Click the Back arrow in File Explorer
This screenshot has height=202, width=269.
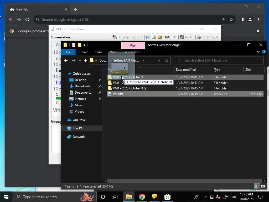tap(66, 60)
